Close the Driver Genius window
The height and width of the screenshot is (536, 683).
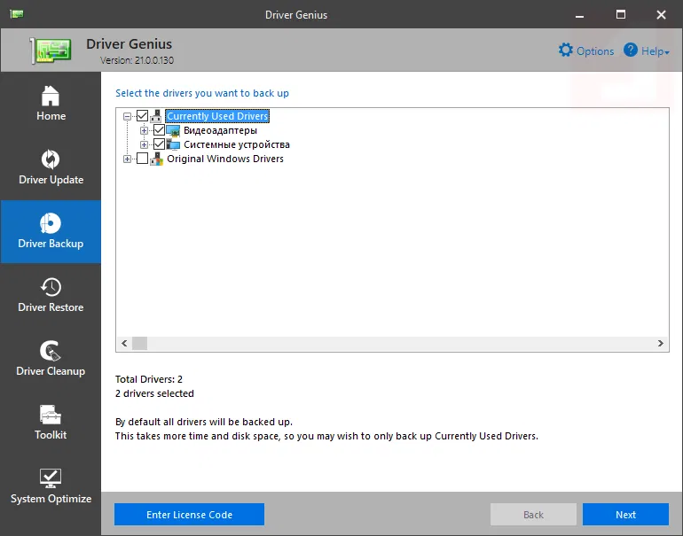tap(661, 15)
